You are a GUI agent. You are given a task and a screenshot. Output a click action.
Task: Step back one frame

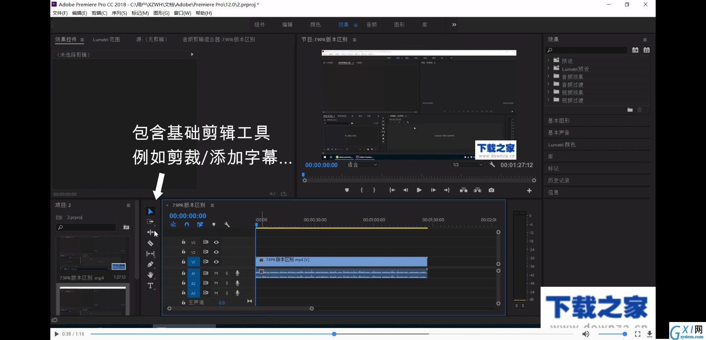tap(405, 190)
